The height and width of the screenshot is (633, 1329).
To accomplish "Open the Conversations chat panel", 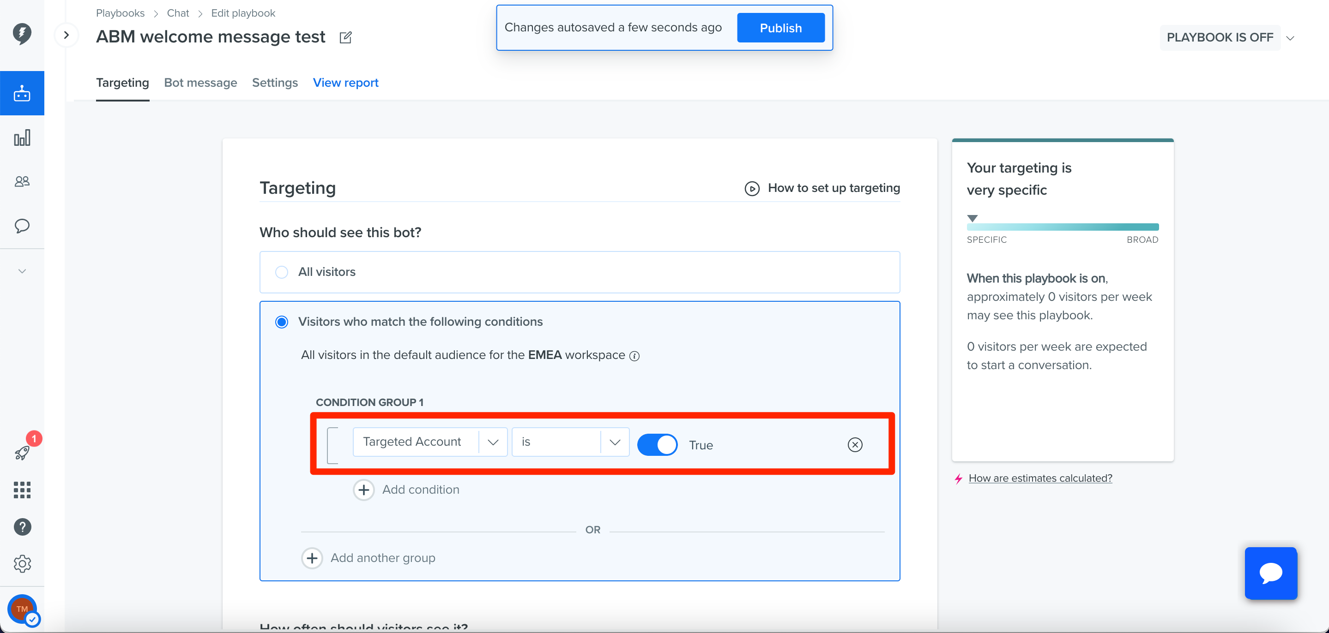I will coord(22,226).
